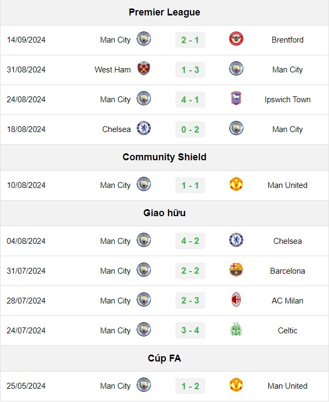Open the 1 - 3 West Ham score
Screen dimensions: 329x402
point(190,69)
